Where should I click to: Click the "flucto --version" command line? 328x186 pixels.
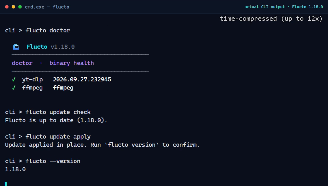pos(43,161)
